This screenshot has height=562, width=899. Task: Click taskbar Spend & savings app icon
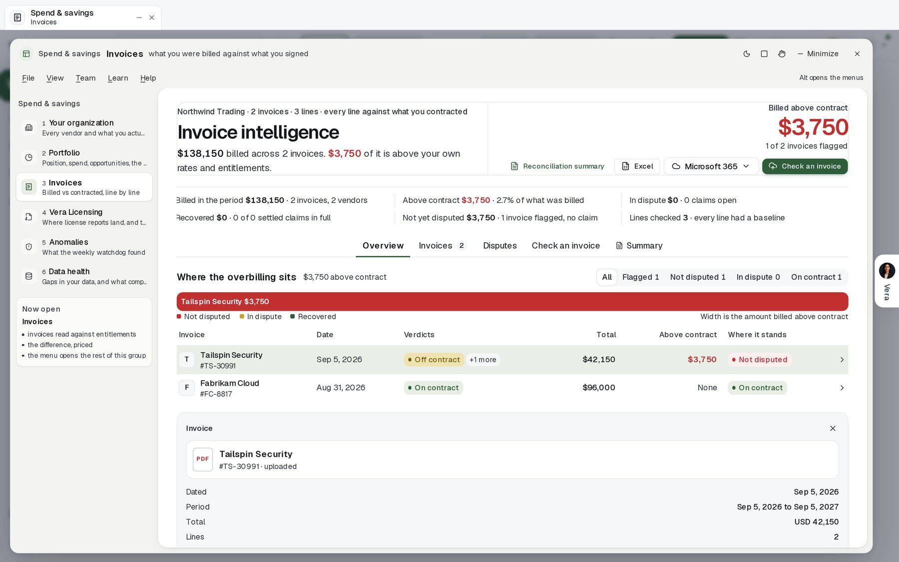(x=17, y=17)
